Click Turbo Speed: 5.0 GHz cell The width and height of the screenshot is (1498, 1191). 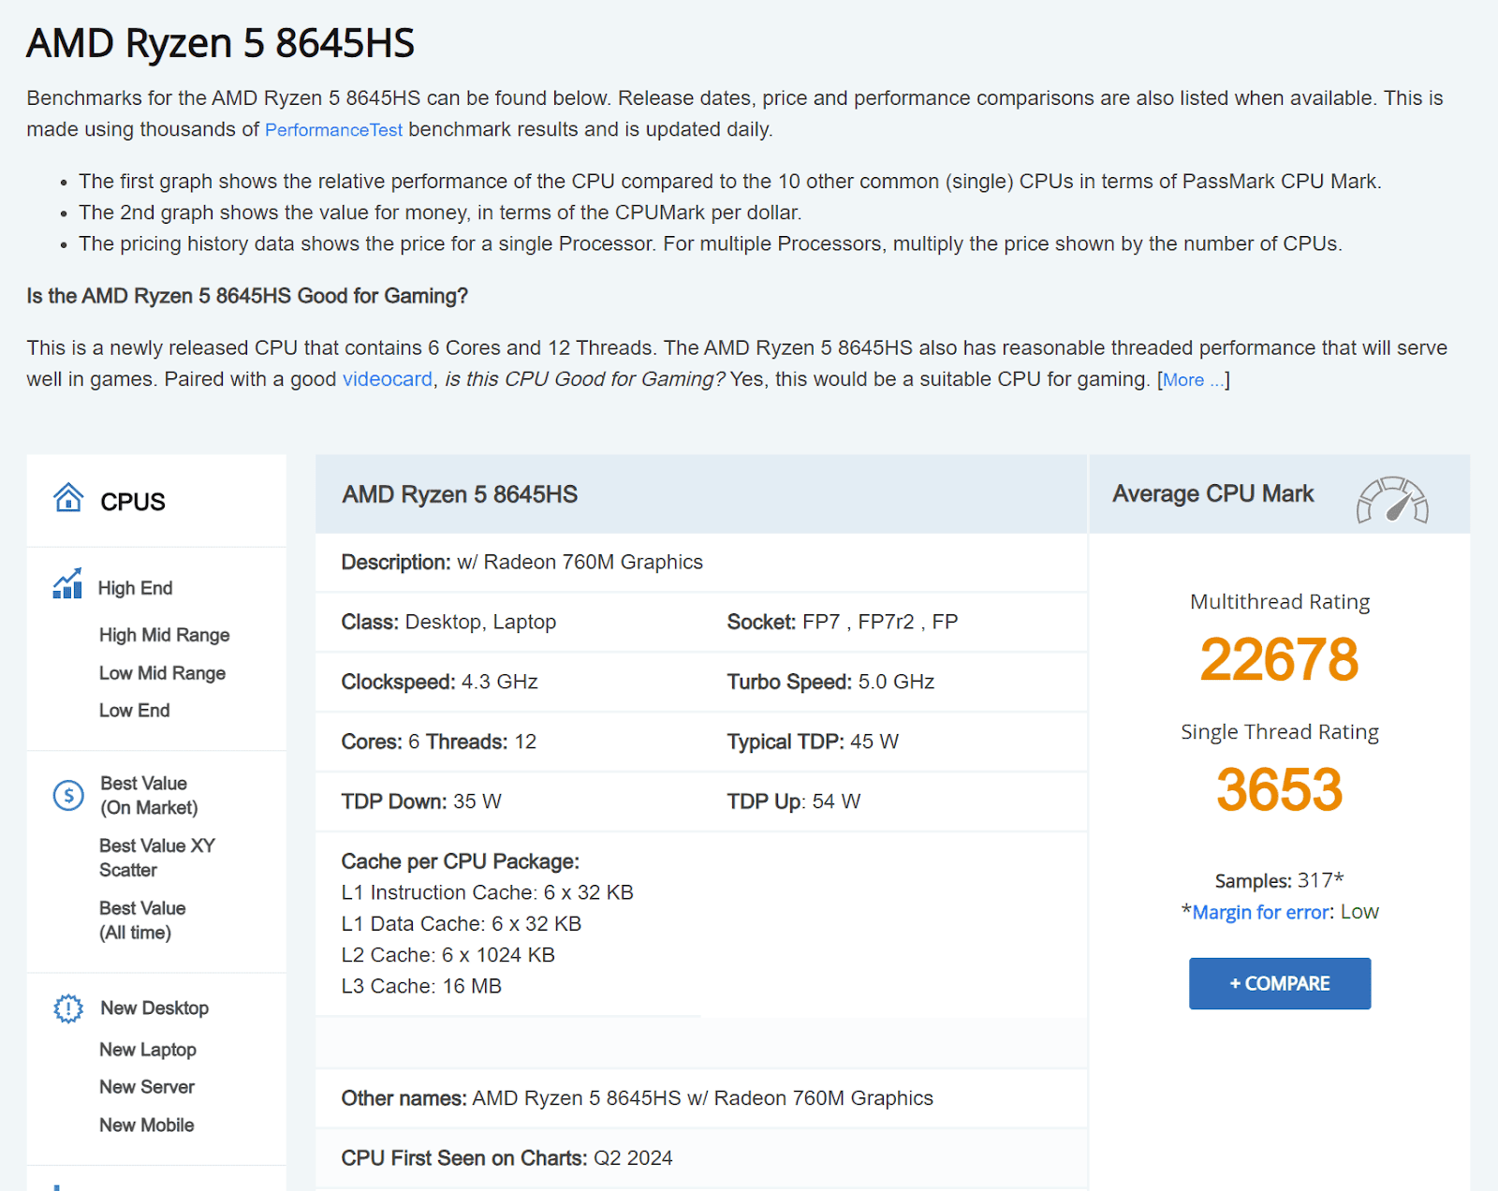pos(830,682)
